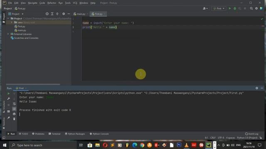Open the Help menu
This screenshot has height=149, width=266.
tap(93, 3)
